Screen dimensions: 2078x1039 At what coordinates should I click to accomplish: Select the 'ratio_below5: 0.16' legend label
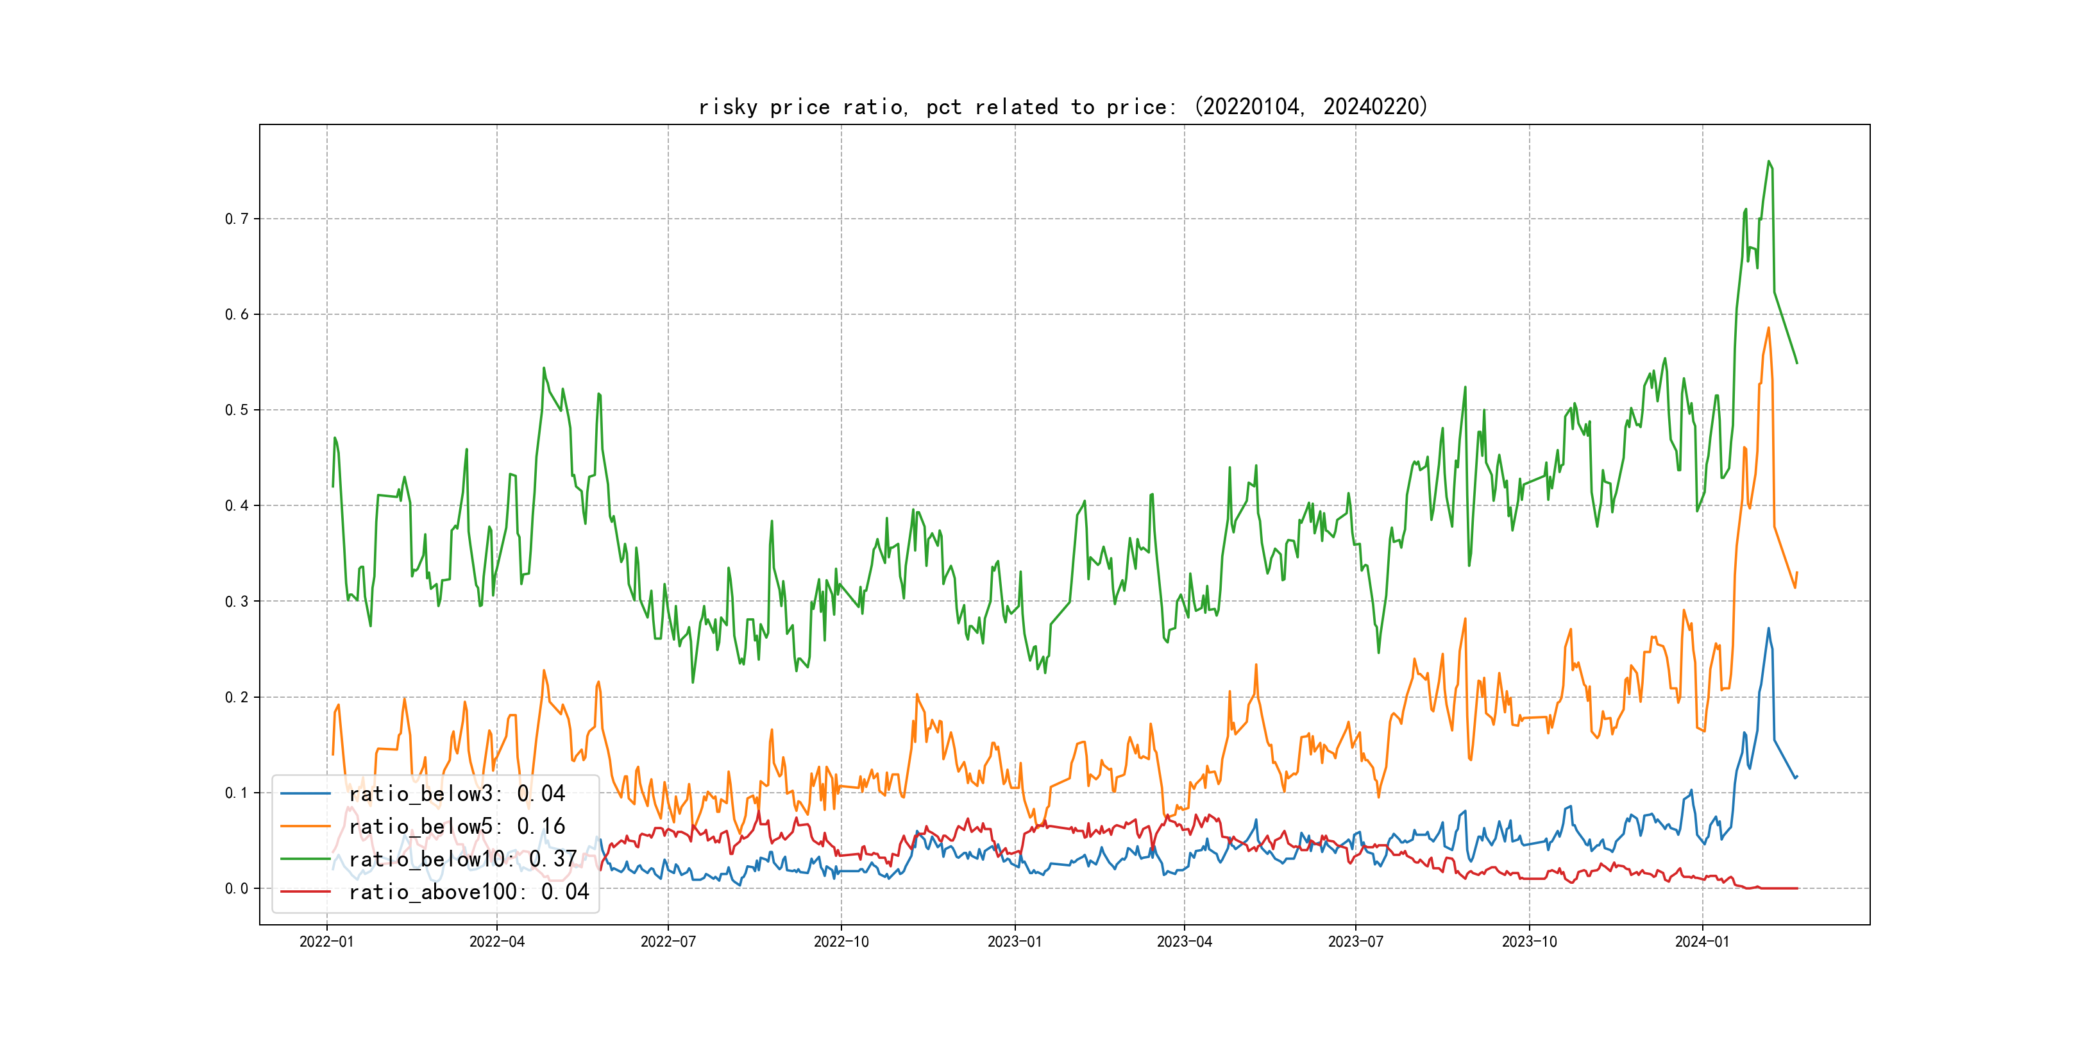[457, 826]
